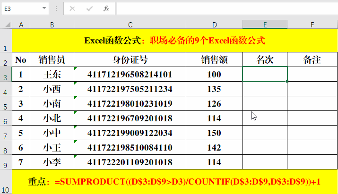Select column E header
Image resolution: width=338 pixels, height=194 pixels.
(x=265, y=25)
